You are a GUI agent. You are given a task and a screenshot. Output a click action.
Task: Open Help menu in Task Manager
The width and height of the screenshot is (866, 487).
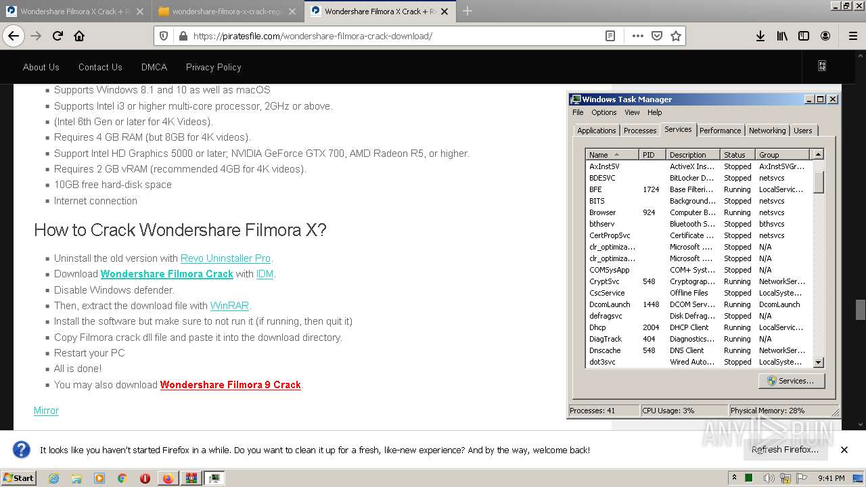(654, 112)
